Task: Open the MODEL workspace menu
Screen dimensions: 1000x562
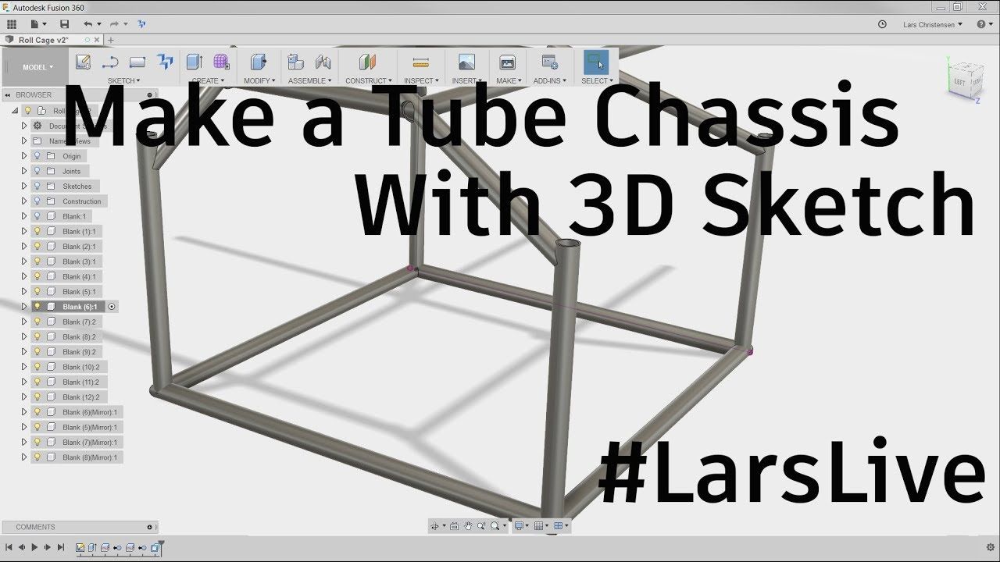Action: click(34, 67)
